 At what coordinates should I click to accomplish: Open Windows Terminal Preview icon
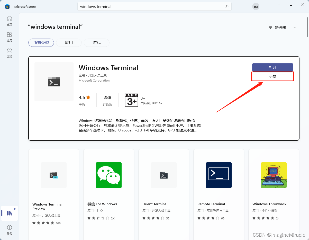[x=54, y=175]
